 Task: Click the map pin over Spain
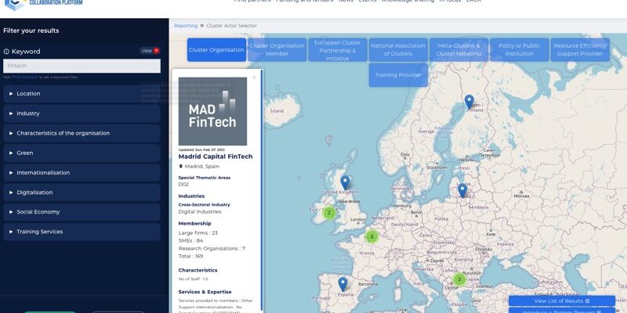pos(342,284)
